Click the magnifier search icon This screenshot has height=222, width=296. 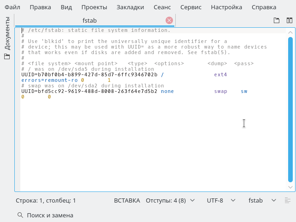click(20, 215)
